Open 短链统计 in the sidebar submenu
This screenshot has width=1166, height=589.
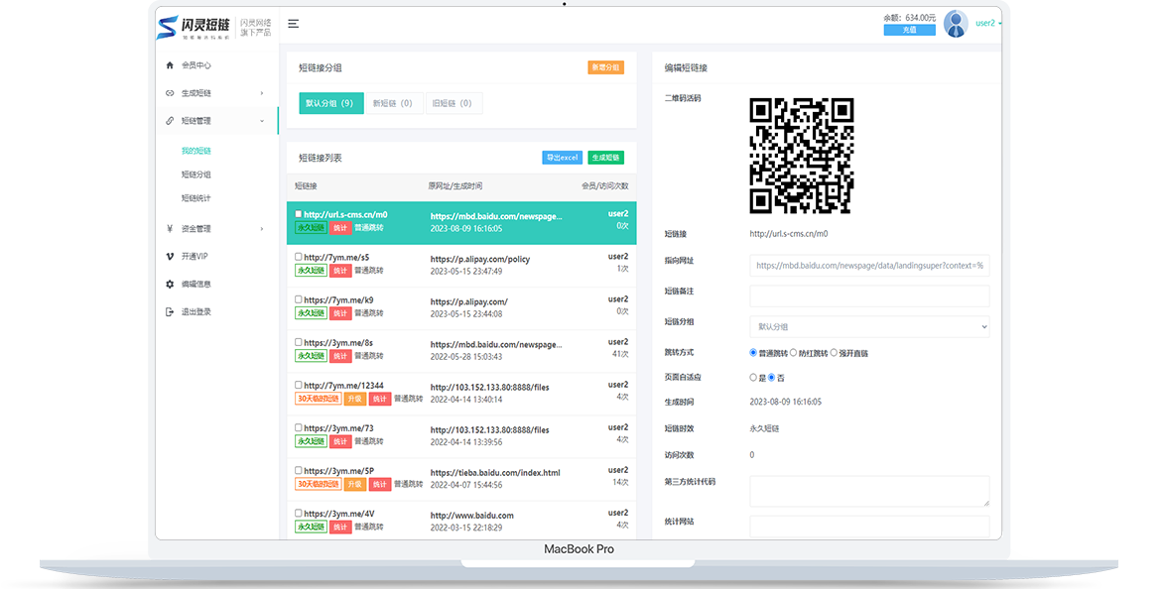point(195,198)
